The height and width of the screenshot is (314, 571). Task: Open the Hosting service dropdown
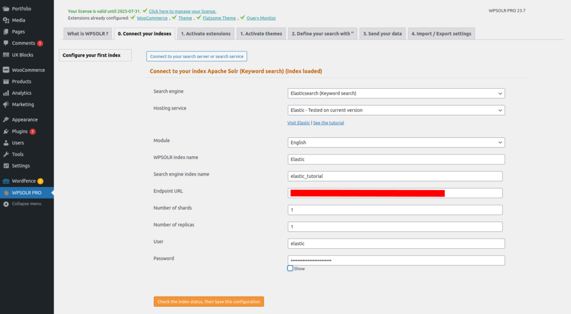coord(396,110)
